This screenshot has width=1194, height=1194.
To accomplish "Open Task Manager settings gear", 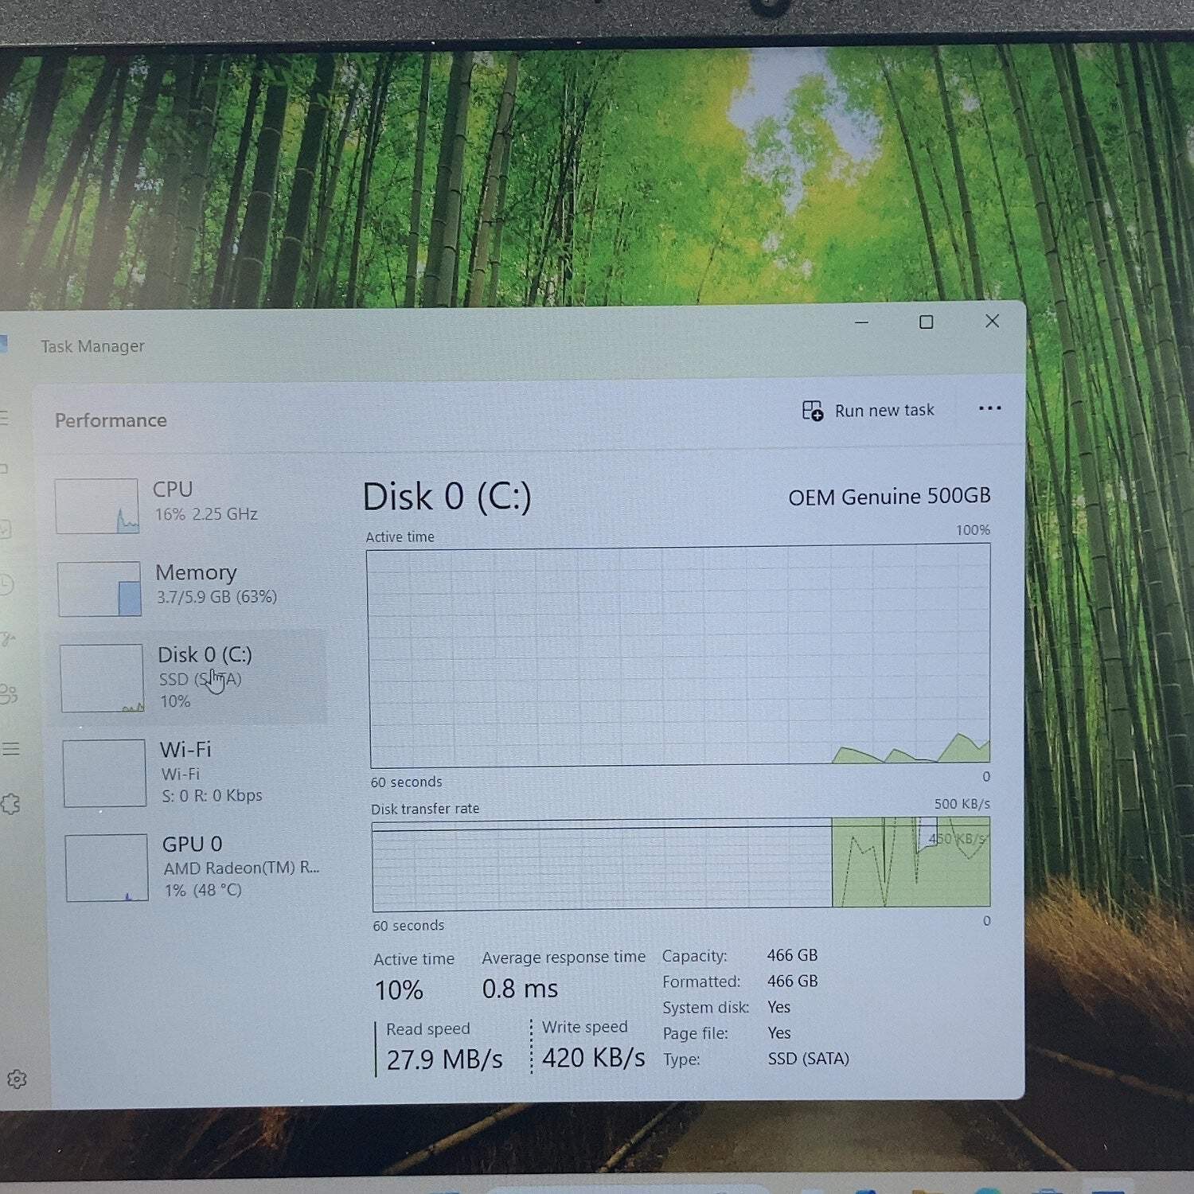I will pos(17,1079).
